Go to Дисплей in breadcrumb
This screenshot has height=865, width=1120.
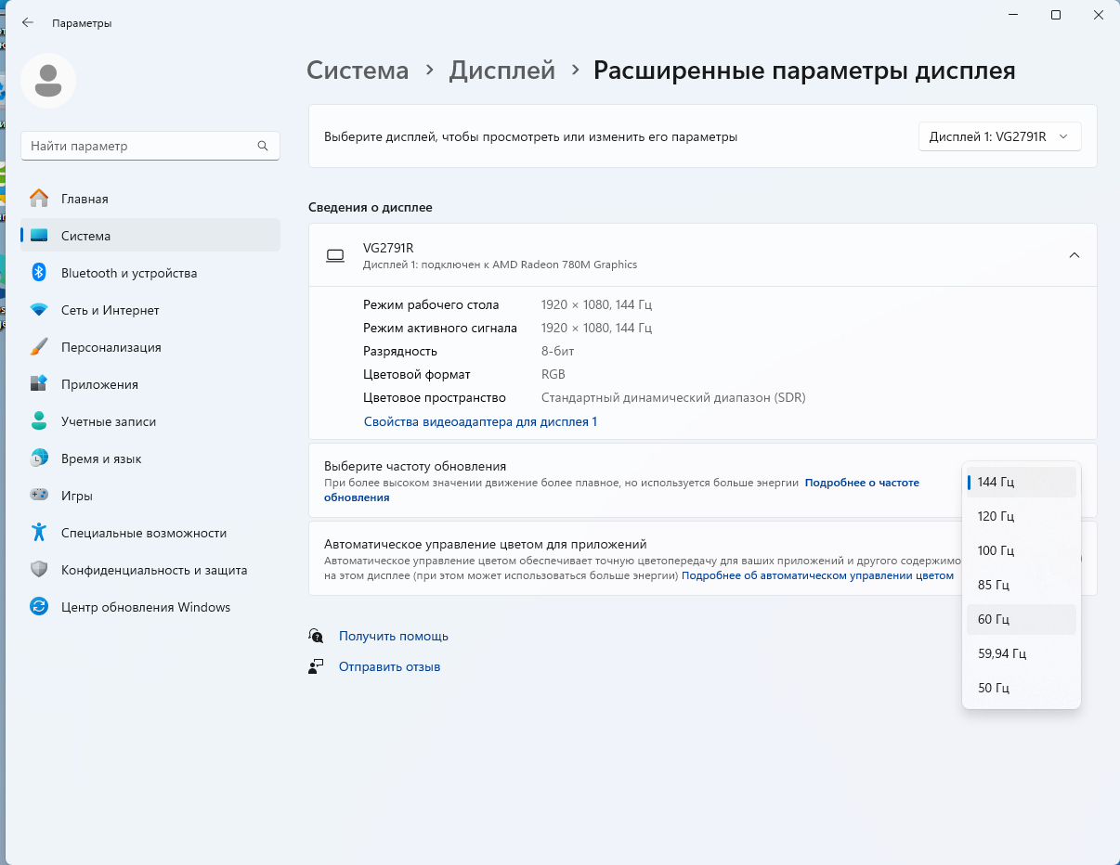tap(502, 71)
